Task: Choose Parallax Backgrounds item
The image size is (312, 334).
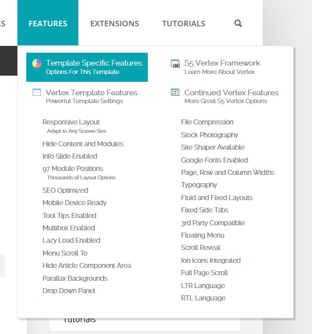Action: click(75, 278)
